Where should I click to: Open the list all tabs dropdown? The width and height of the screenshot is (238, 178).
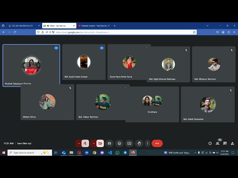tap(208, 26)
